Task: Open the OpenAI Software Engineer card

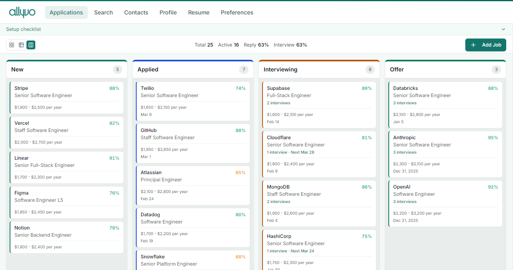Action: [x=445, y=203]
